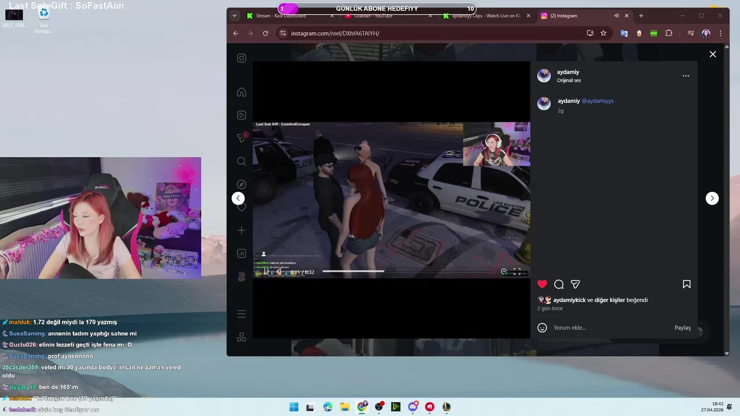Create a new post with plus icon
Viewport: 740px width, 416px height.
242,230
